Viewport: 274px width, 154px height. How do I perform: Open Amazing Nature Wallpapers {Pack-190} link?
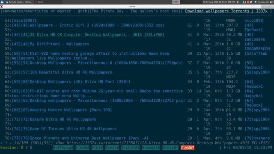click(x=71, y=110)
